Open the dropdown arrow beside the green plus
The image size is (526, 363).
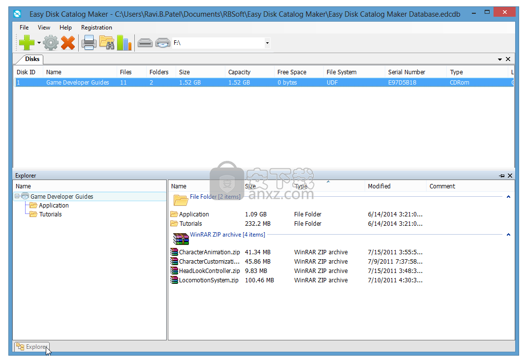point(39,43)
